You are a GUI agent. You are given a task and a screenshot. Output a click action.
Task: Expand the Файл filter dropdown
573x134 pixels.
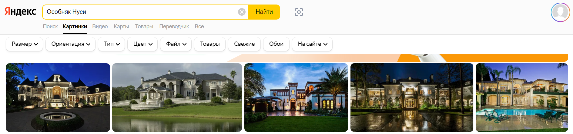click(176, 44)
